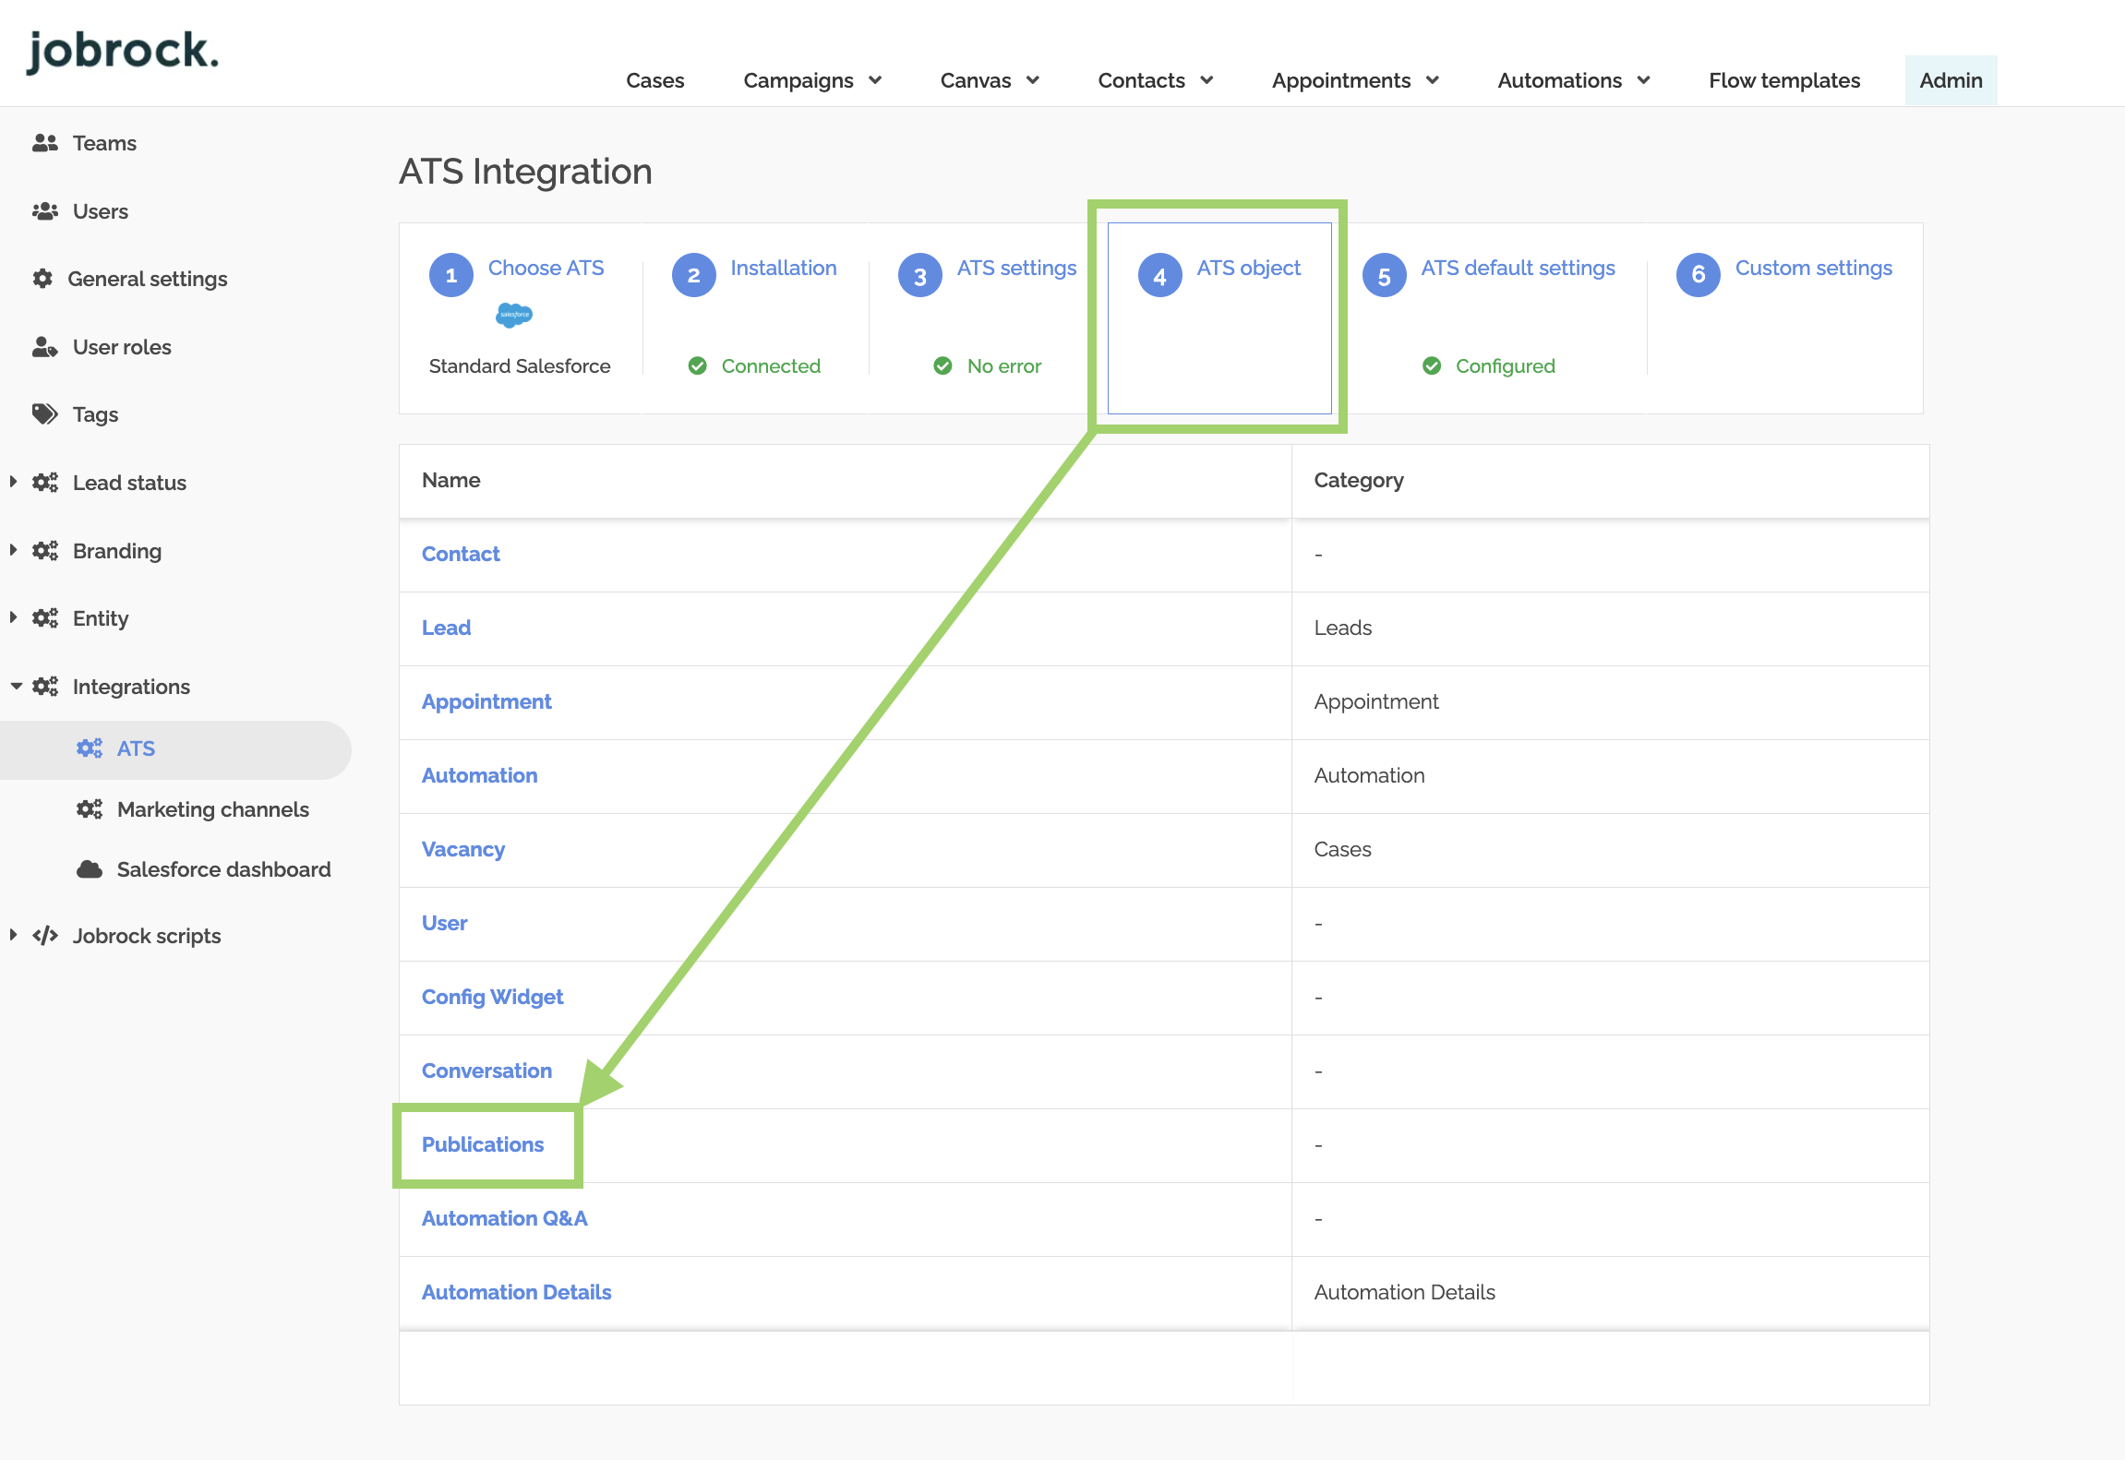Click the Salesforce dashboard cloud icon
The width and height of the screenshot is (2125, 1460).
pyautogui.click(x=90, y=869)
